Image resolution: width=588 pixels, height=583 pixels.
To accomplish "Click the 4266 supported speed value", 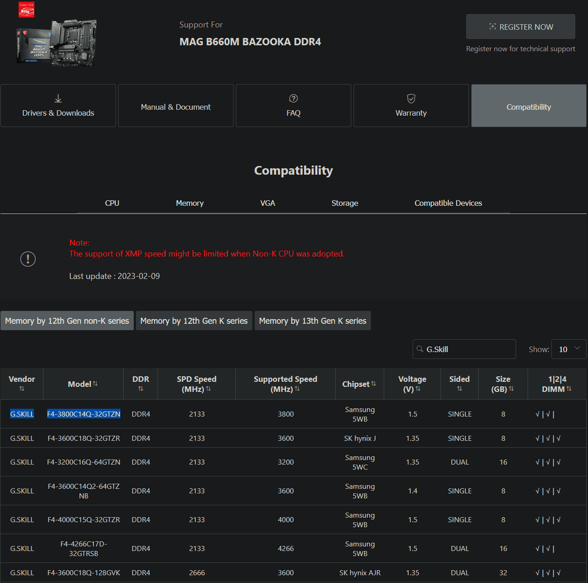I will click(286, 548).
